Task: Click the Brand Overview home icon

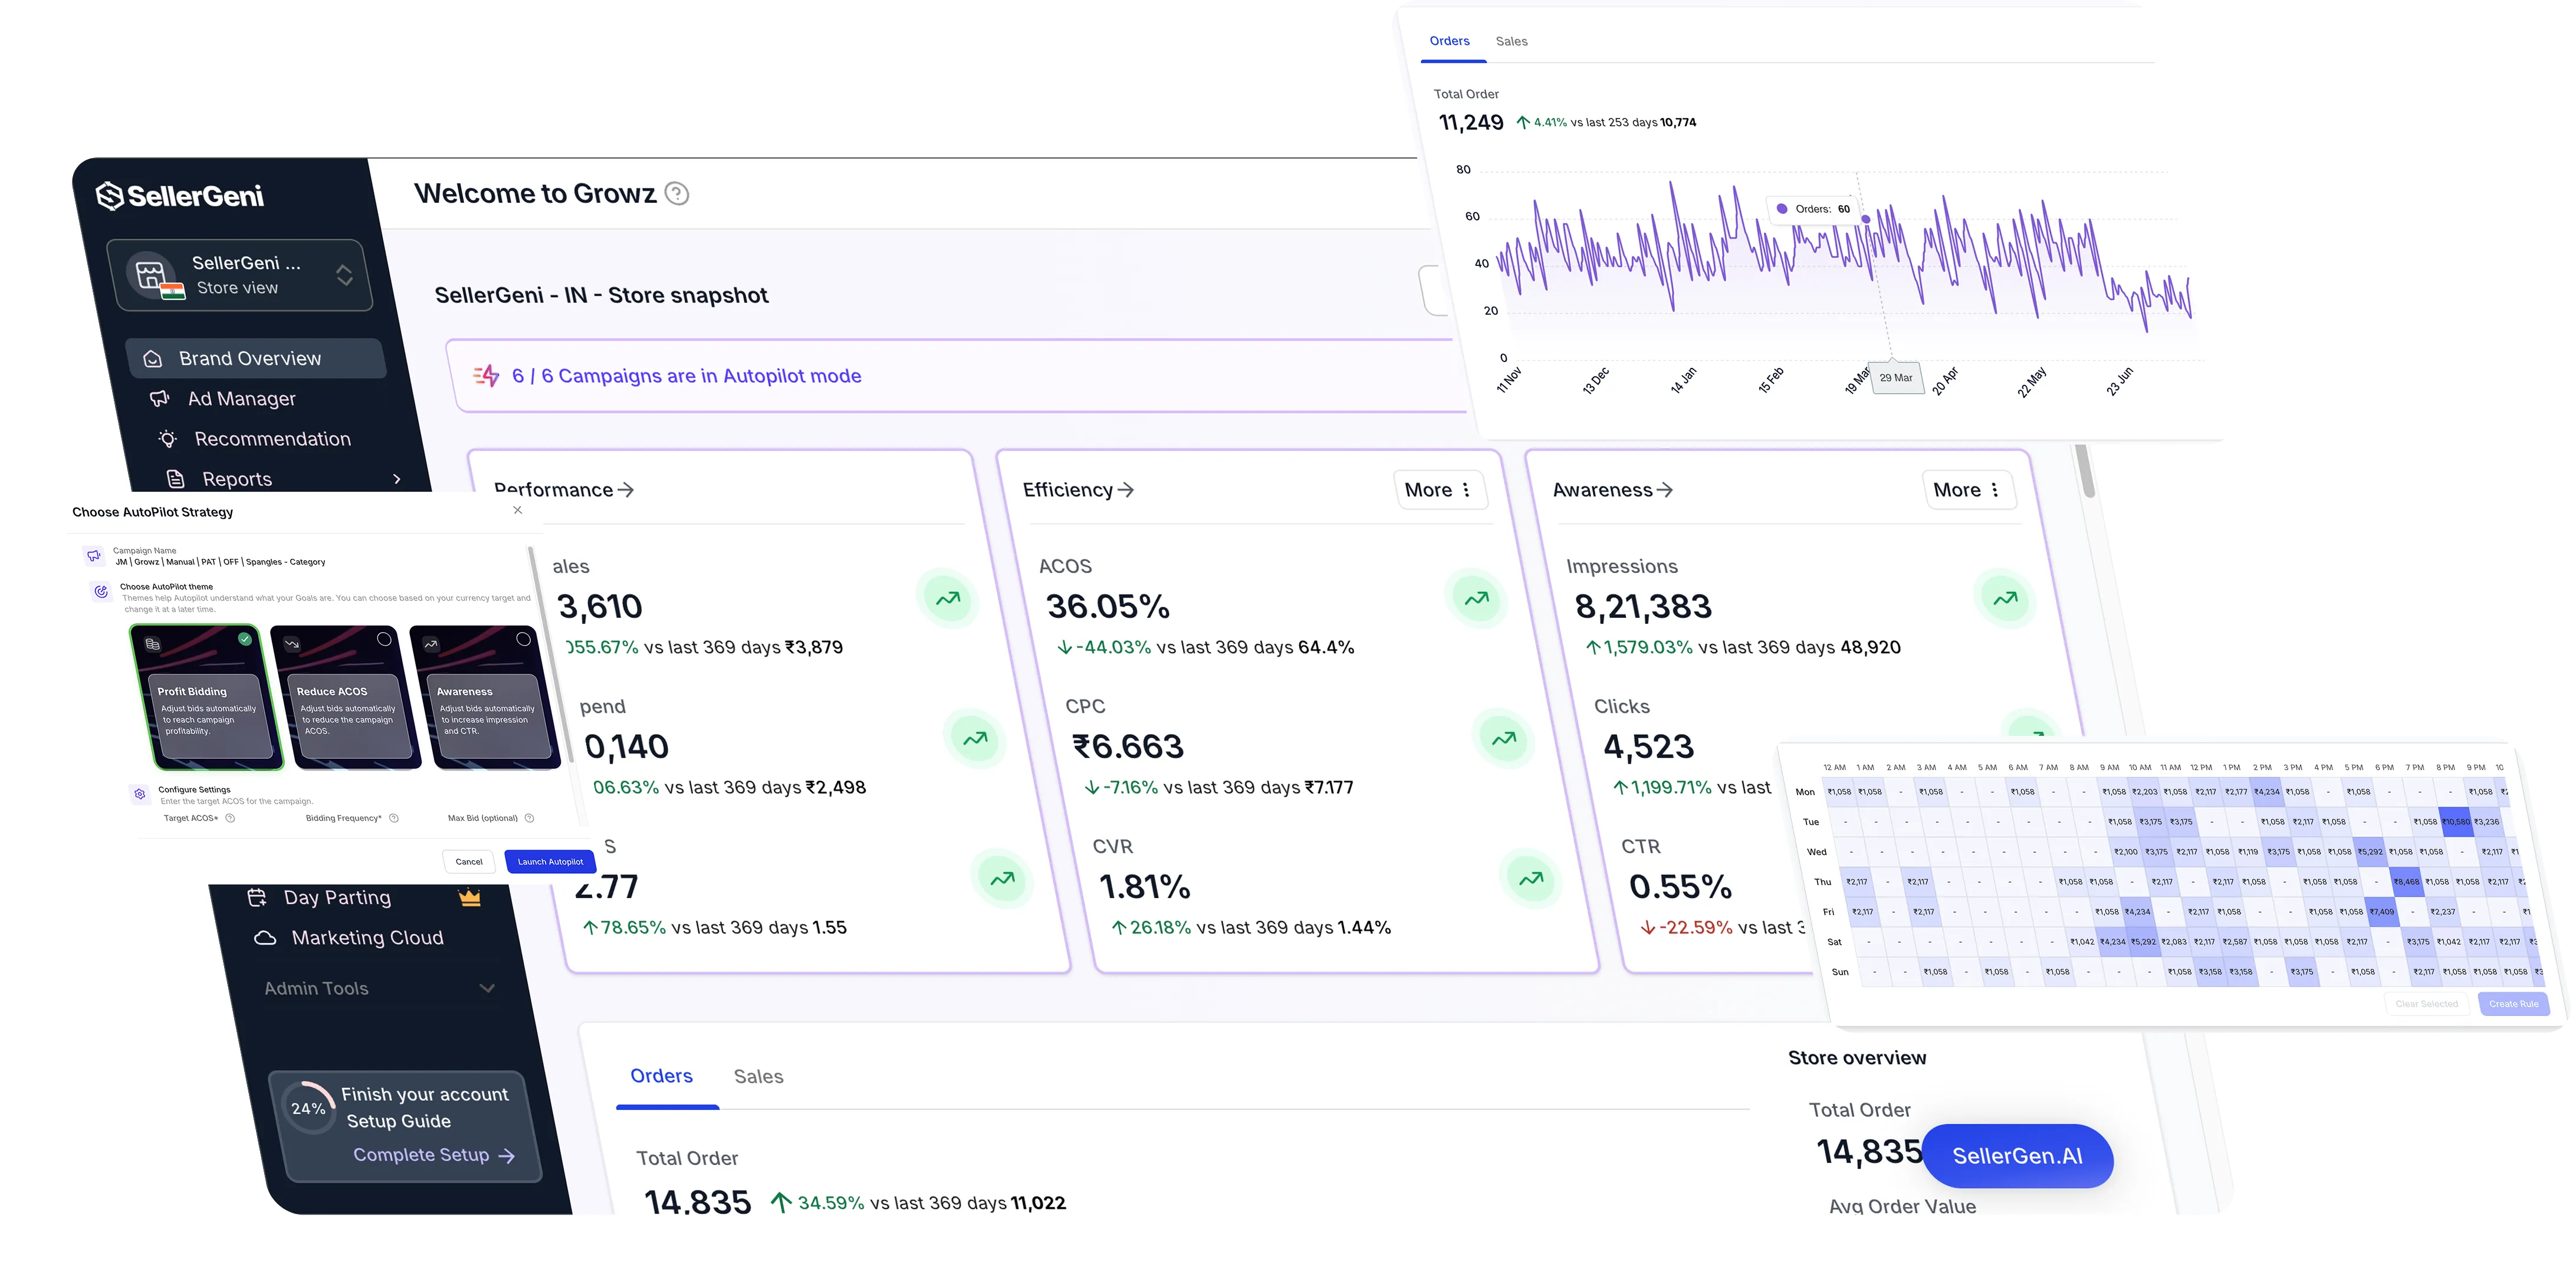Action: [152, 358]
